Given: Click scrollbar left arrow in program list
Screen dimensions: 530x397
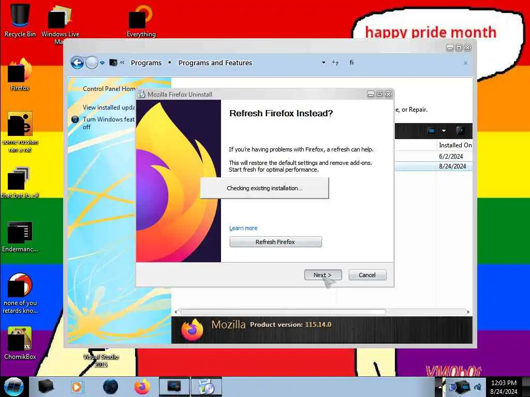Looking at the screenshot, I should 175,312.
